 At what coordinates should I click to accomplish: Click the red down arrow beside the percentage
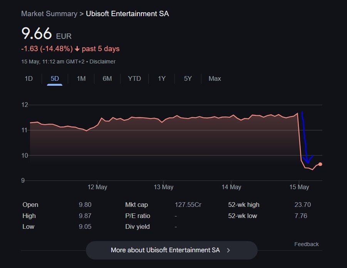[77, 49]
